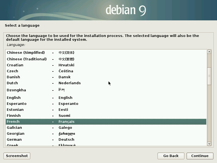Click the scrollbar up arrow
Image resolution: width=217 pixels, height=163 pixels.
coord(209,51)
